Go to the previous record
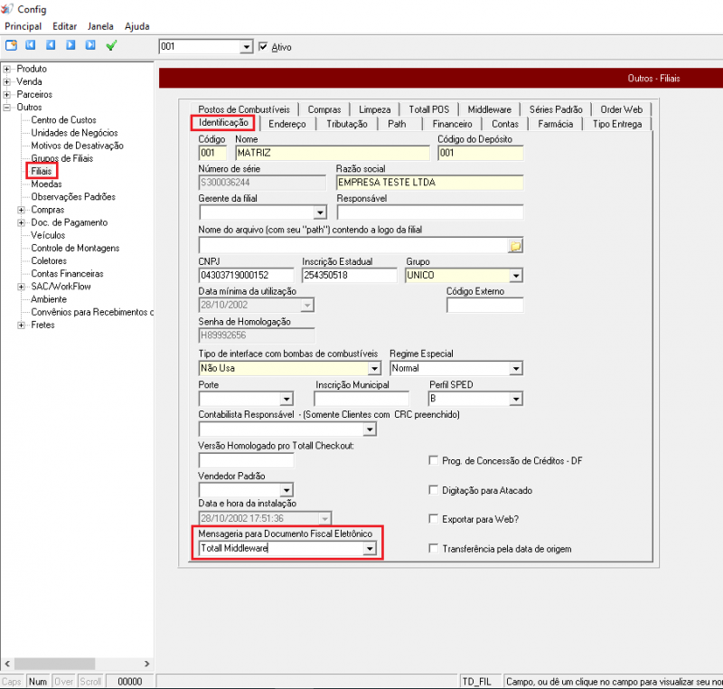The height and width of the screenshot is (689, 723). pyautogui.click(x=51, y=45)
